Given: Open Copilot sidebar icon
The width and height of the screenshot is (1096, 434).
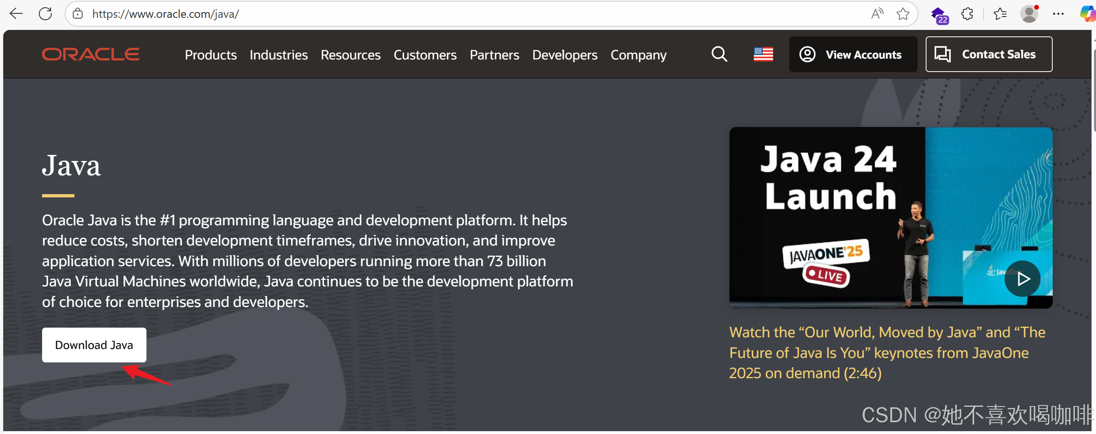Looking at the screenshot, I should pyautogui.click(x=1088, y=14).
